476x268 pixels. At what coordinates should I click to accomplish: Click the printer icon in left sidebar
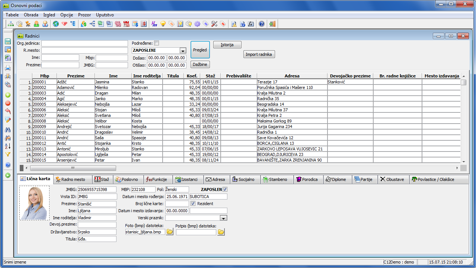8,68
